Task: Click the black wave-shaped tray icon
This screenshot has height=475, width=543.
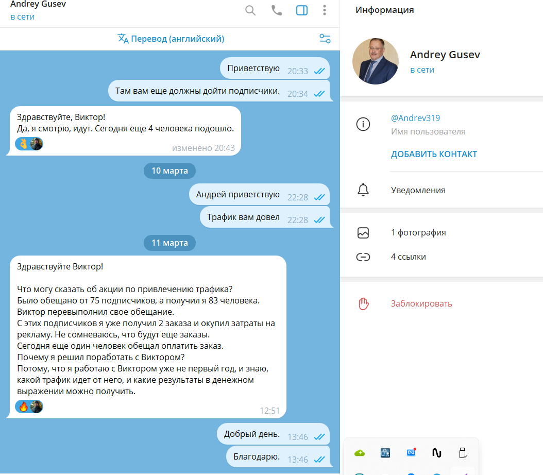Action: pyautogui.click(x=437, y=453)
